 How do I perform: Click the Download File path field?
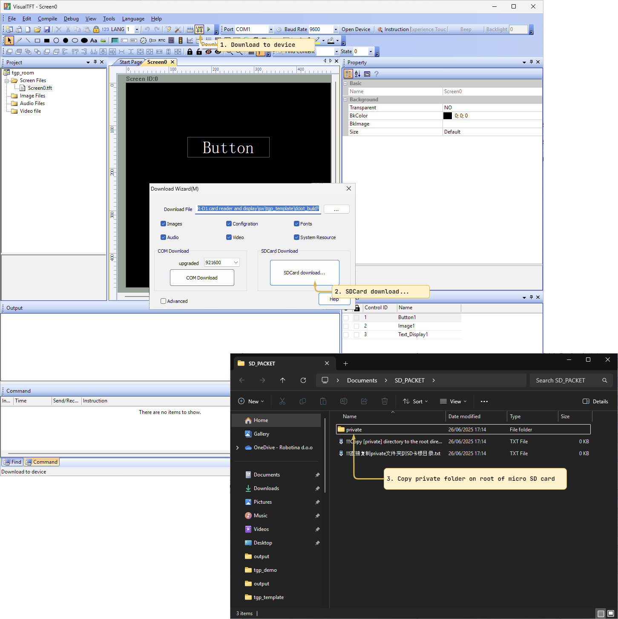point(258,208)
